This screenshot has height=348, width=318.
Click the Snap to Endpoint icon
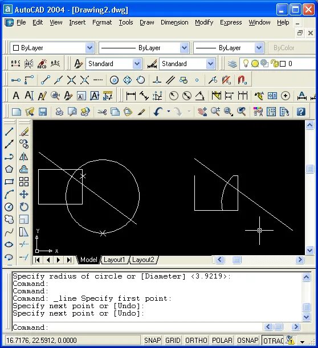tap(46, 80)
